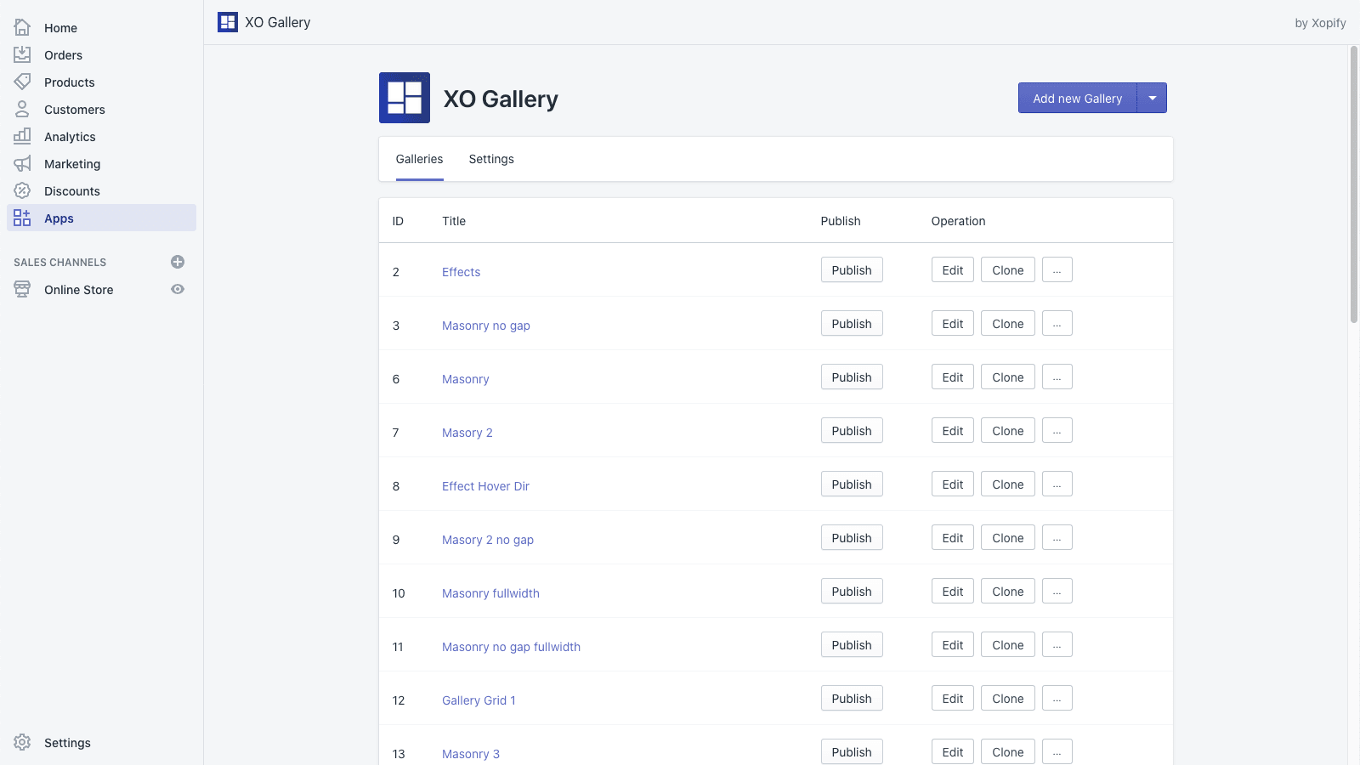Image resolution: width=1360 pixels, height=765 pixels.
Task: Open the Masonry fullwidth gallery link
Action: 490,592
